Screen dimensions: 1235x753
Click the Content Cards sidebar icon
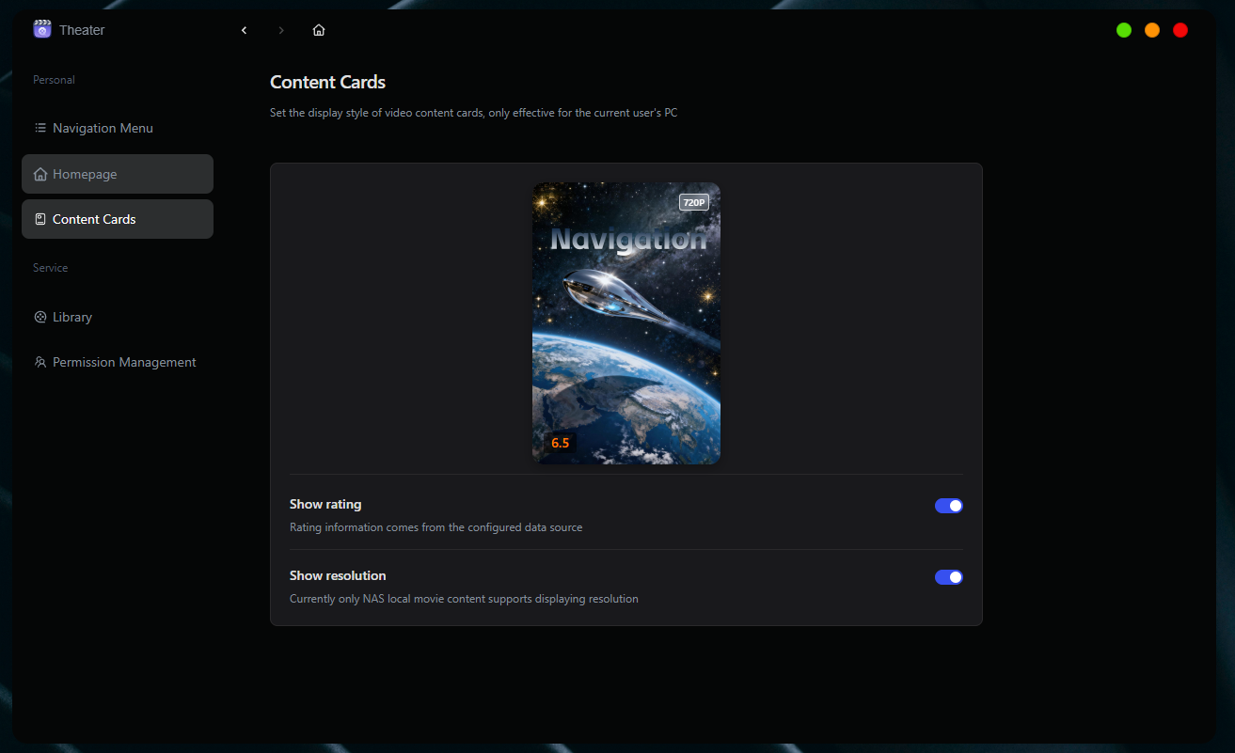(x=40, y=219)
